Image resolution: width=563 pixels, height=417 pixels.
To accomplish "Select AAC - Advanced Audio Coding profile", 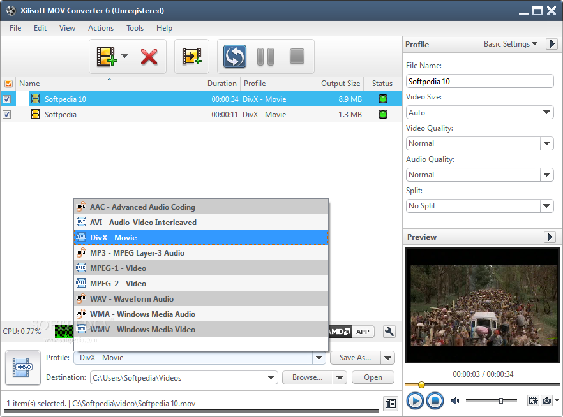I will click(201, 207).
